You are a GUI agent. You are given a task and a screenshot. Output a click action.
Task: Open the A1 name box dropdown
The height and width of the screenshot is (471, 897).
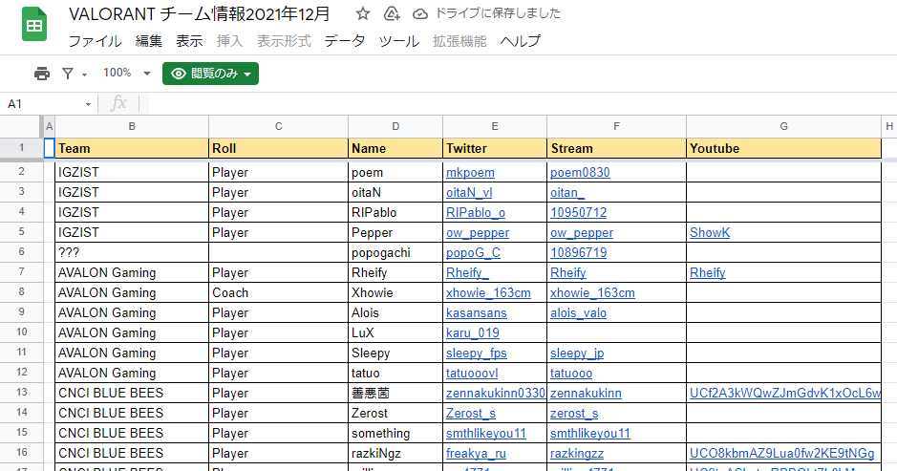pyautogui.click(x=88, y=104)
